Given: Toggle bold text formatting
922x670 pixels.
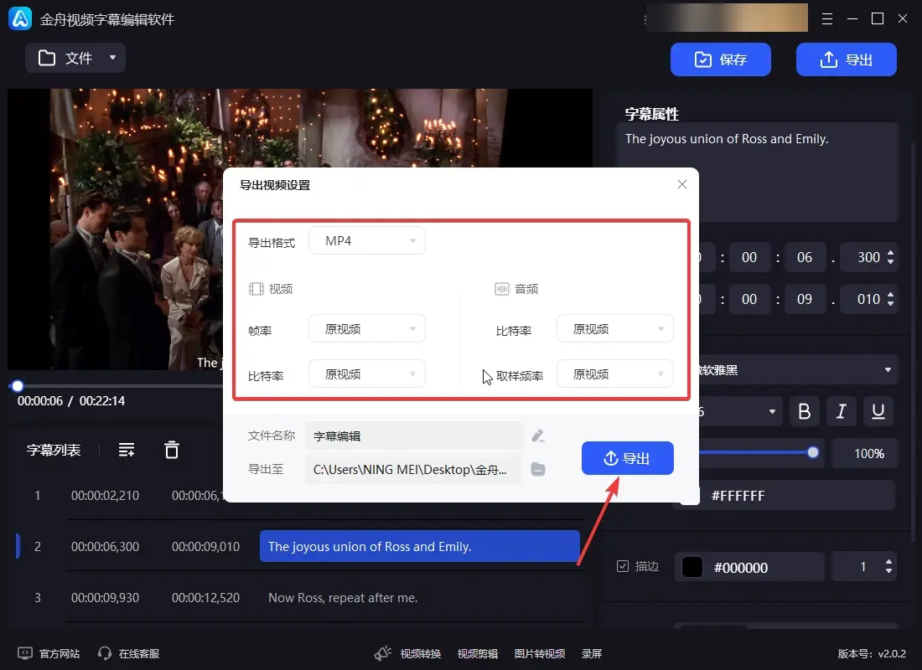Looking at the screenshot, I should 805,411.
